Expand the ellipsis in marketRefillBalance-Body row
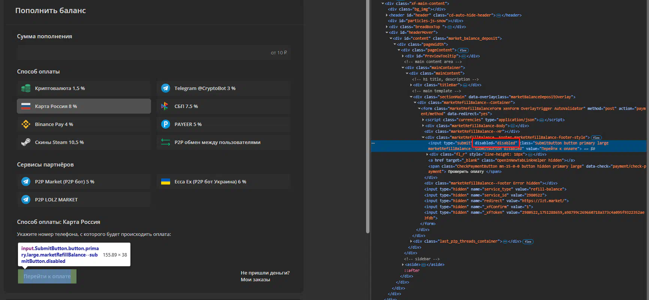The width and height of the screenshot is (649, 300). 513,126
